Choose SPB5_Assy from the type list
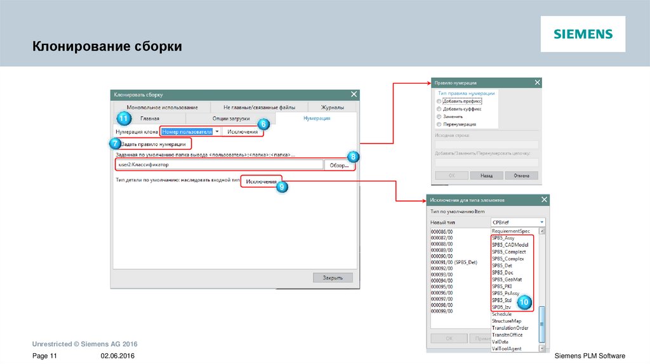Image resolution: width=650 pixels, height=364 pixels. (503, 238)
